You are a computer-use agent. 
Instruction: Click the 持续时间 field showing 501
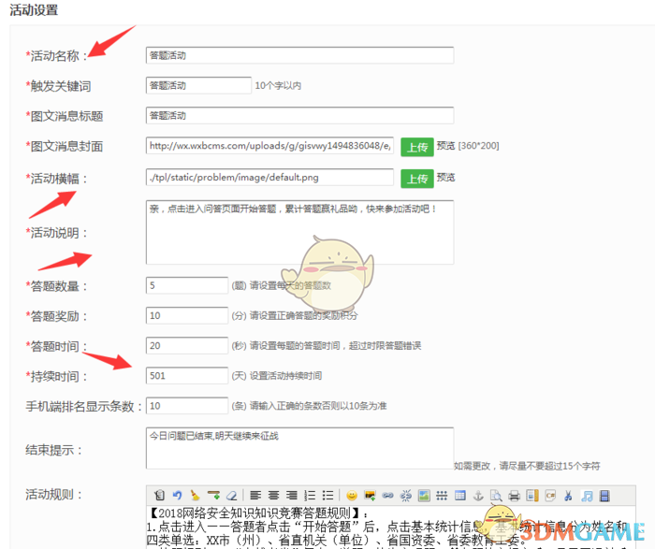pyautogui.click(x=187, y=376)
